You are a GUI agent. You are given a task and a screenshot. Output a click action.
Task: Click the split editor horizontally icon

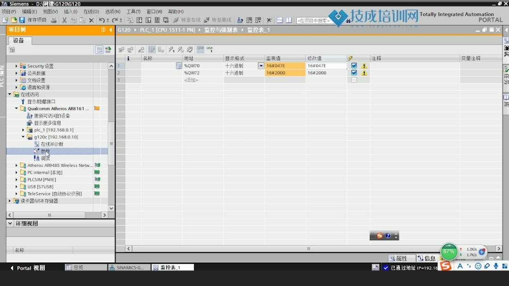click(x=279, y=20)
